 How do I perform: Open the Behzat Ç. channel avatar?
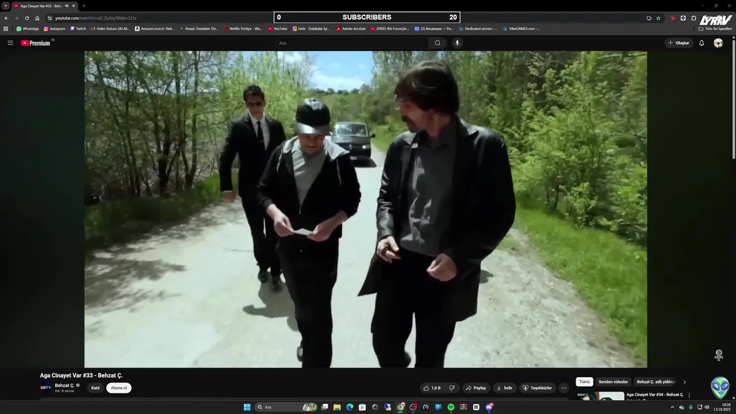tap(45, 388)
